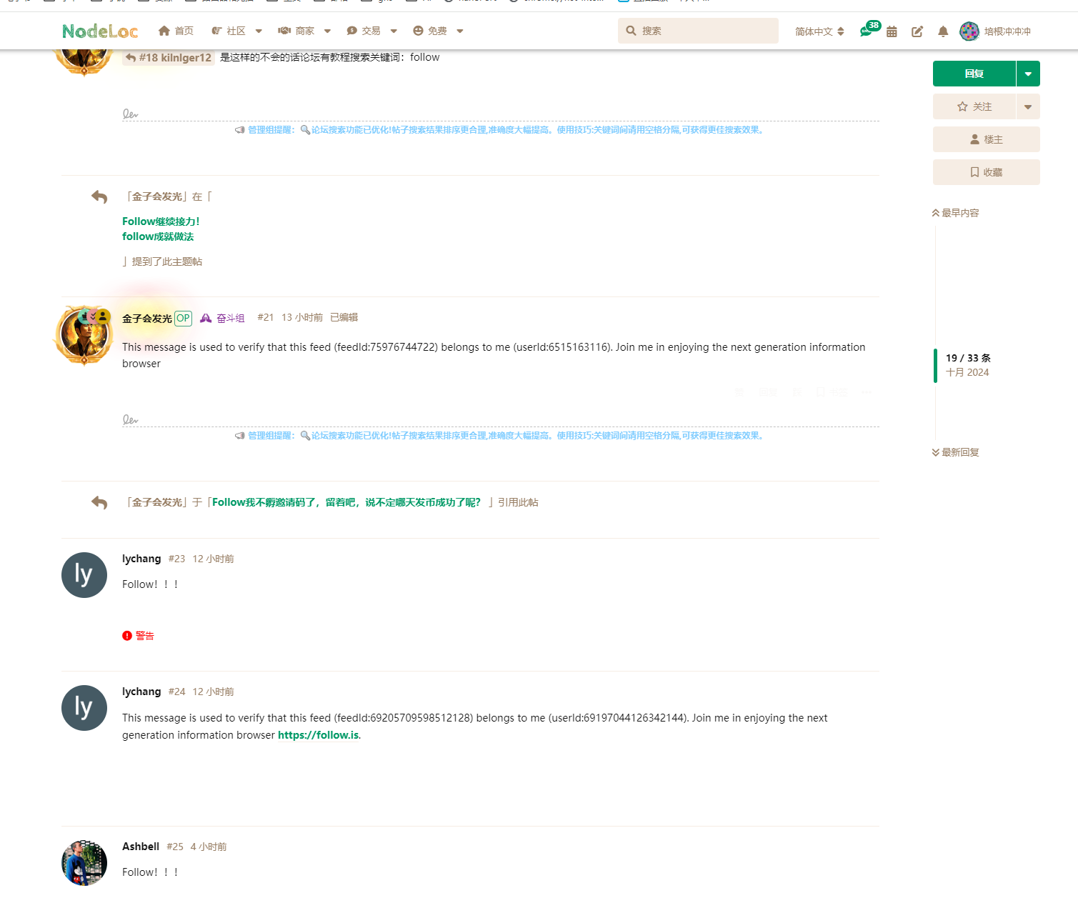Screen dimensions: 1078x903
Task: Open the 商家 merchants menu
Action: tap(296, 31)
